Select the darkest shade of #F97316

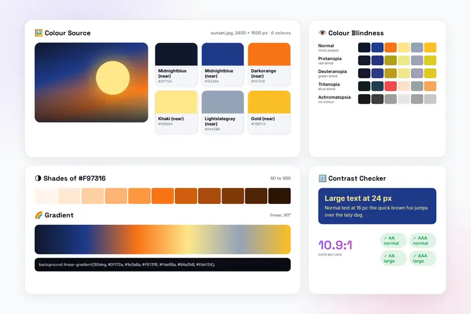(x=279, y=196)
